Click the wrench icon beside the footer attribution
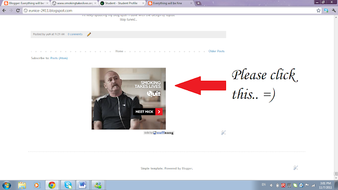 [x=296, y=168]
